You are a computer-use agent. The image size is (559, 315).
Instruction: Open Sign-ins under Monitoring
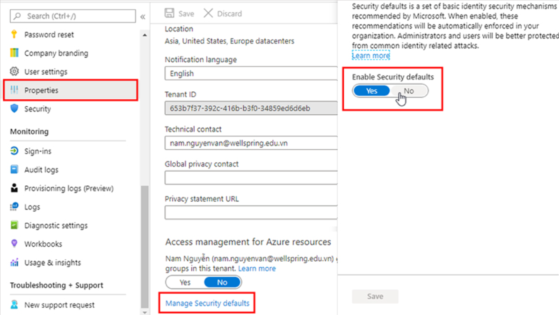[38, 151]
